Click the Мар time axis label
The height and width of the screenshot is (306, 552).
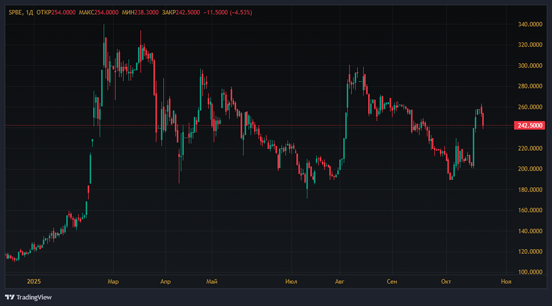[x=113, y=281]
